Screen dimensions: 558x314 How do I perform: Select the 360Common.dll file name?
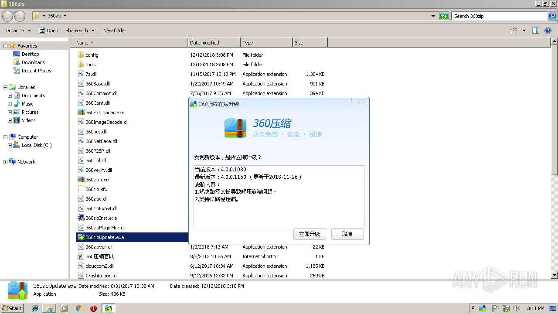pos(102,93)
